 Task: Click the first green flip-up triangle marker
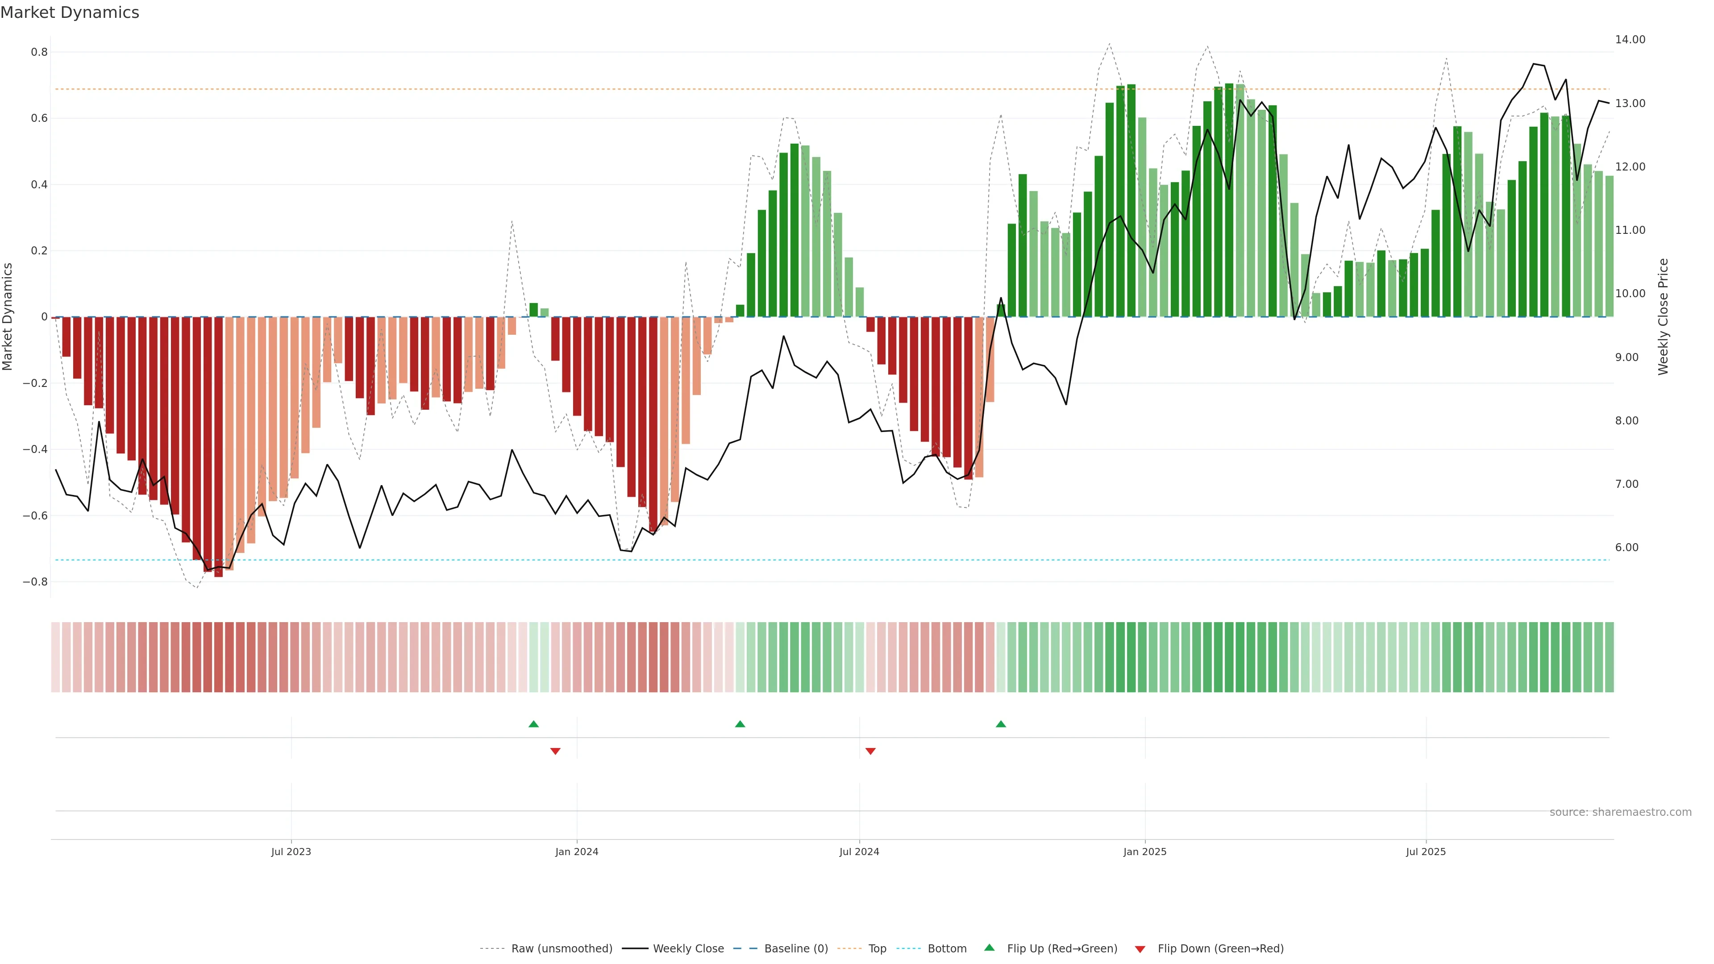(533, 724)
